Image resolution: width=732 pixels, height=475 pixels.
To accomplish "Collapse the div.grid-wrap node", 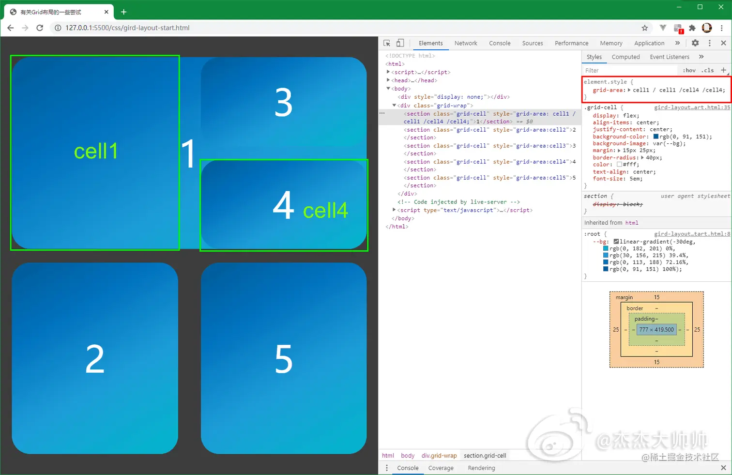I will (x=394, y=105).
